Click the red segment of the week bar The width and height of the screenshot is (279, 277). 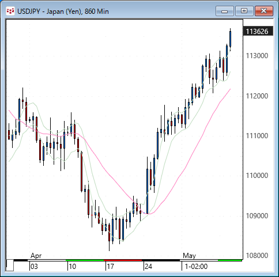click(x=123, y=260)
